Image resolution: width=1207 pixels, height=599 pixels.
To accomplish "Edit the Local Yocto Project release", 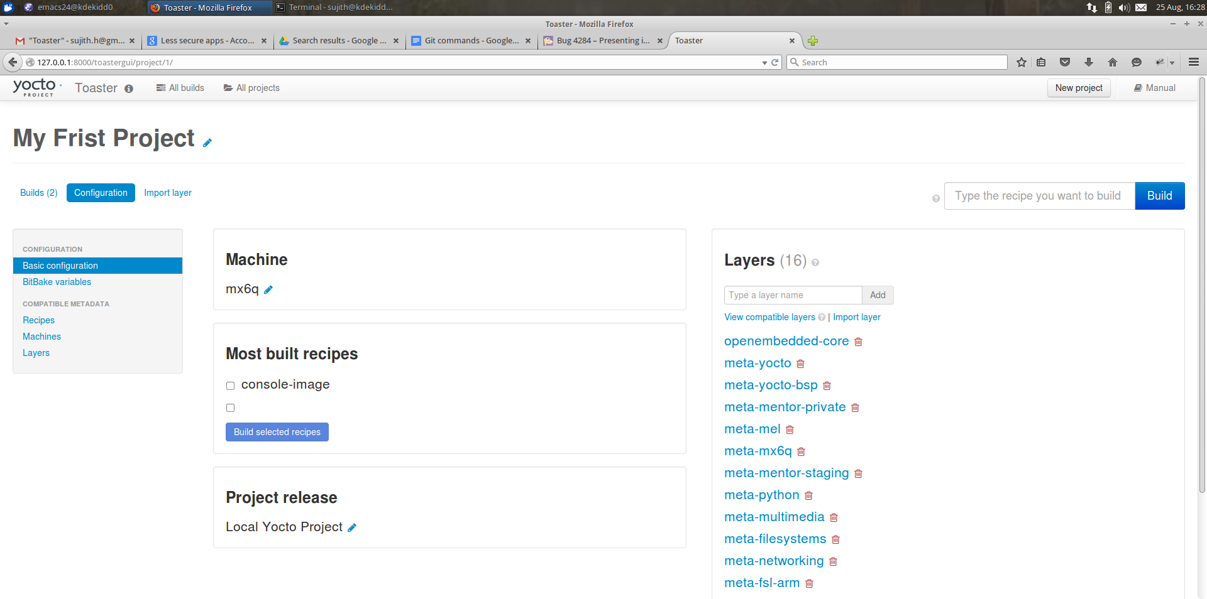I will [352, 527].
